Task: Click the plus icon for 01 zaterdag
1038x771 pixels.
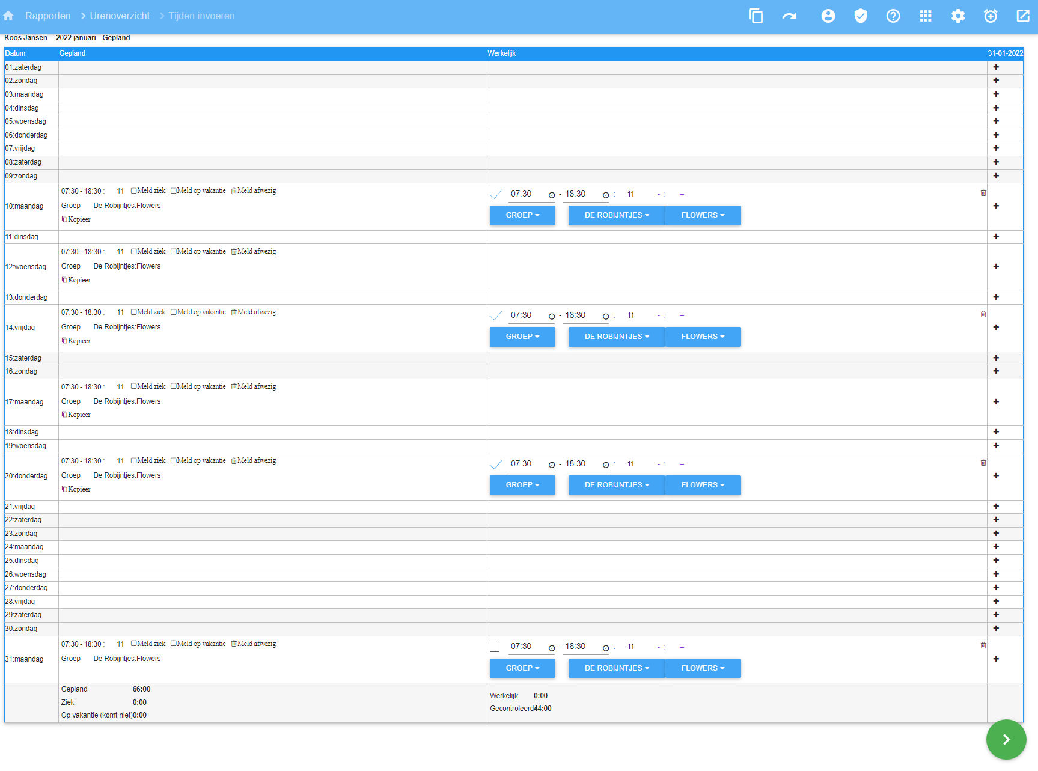Action: coord(996,67)
